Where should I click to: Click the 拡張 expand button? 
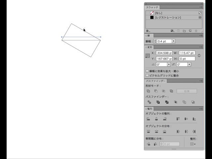pos(187,91)
